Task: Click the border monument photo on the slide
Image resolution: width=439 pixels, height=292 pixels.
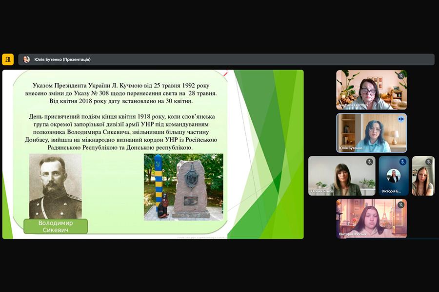Action: click(183, 187)
